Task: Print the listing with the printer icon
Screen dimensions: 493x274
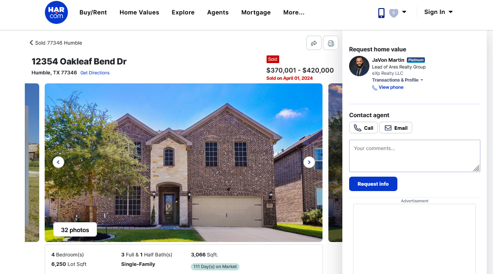Action: [331, 43]
